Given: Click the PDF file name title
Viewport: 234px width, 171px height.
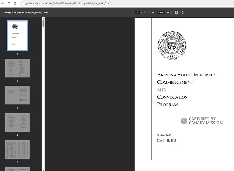Looking at the screenshot, I should pos(25,13).
